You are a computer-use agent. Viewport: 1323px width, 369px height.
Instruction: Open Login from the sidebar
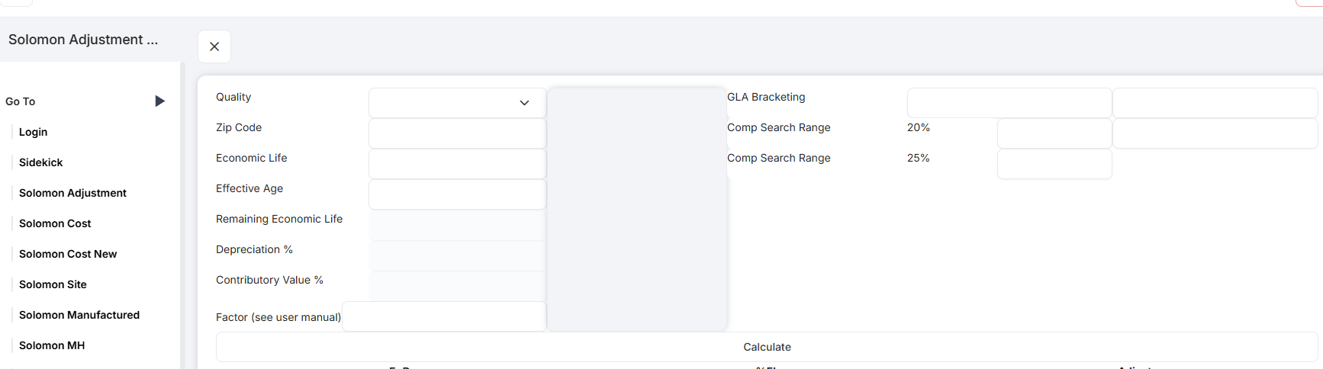click(x=33, y=132)
